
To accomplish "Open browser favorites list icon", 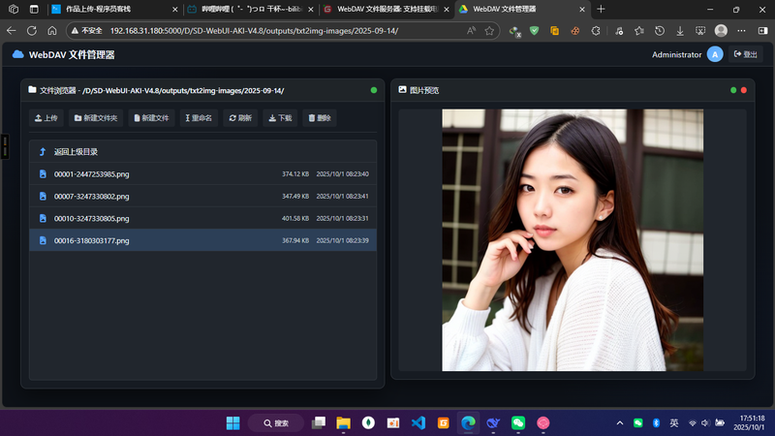I will coord(639,31).
